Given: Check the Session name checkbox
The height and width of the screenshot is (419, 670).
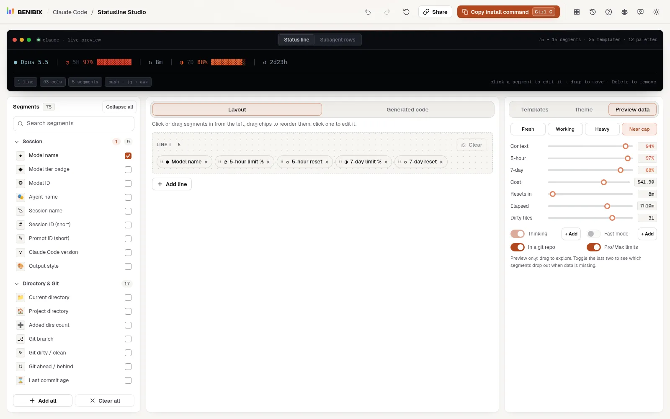Looking at the screenshot, I should coord(128,211).
